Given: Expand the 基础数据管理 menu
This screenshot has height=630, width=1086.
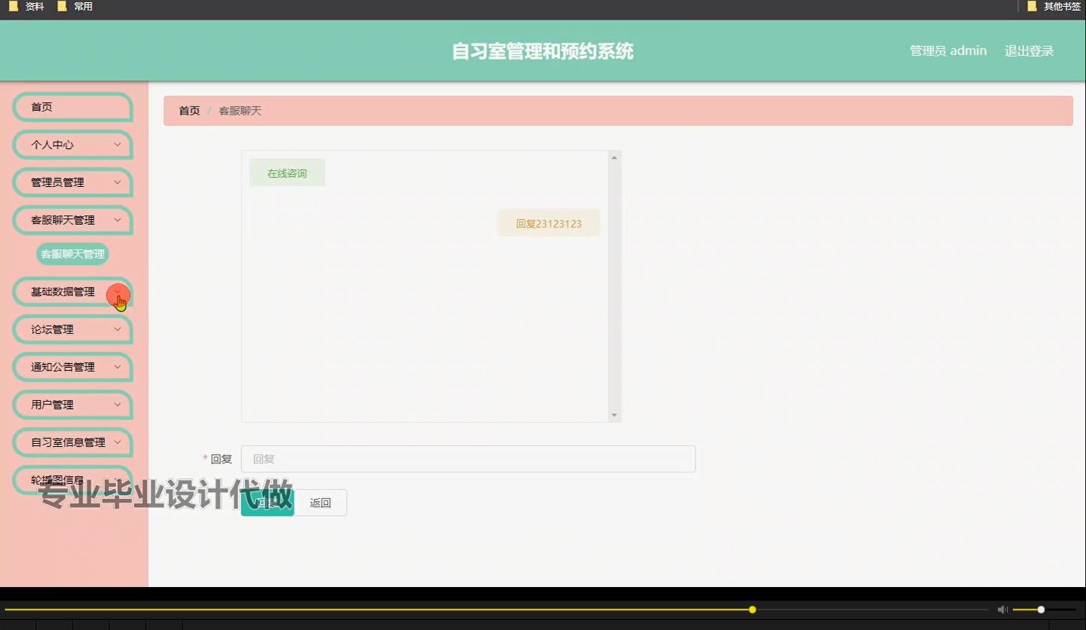Looking at the screenshot, I should pyautogui.click(x=72, y=292).
